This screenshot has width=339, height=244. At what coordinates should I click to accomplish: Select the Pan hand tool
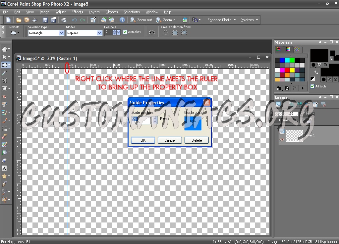[x=4, y=49]
